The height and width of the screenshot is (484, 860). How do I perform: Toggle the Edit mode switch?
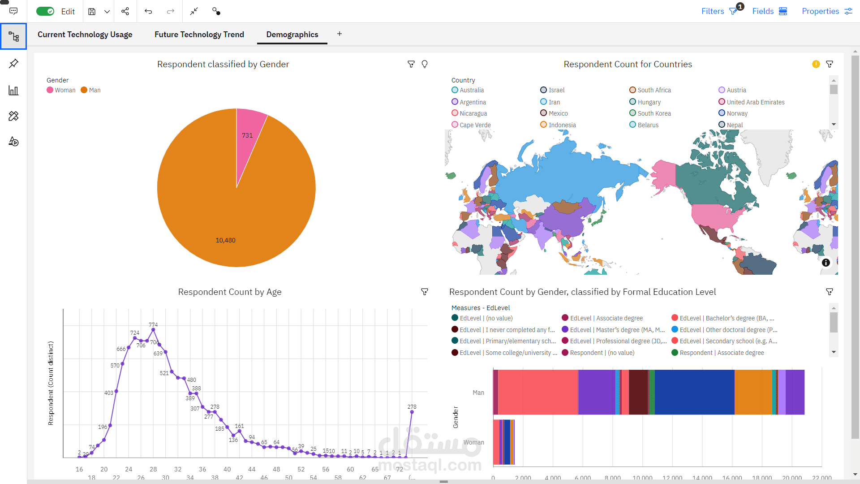tap(45, 11)
